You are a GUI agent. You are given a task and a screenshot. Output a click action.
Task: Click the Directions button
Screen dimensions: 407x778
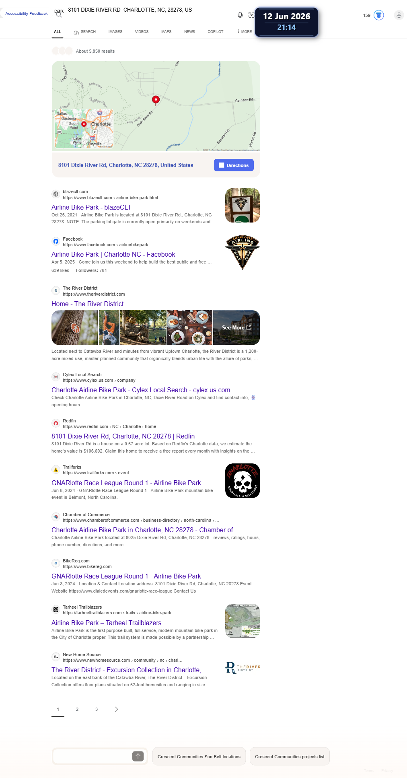click(x=234, y=165)
